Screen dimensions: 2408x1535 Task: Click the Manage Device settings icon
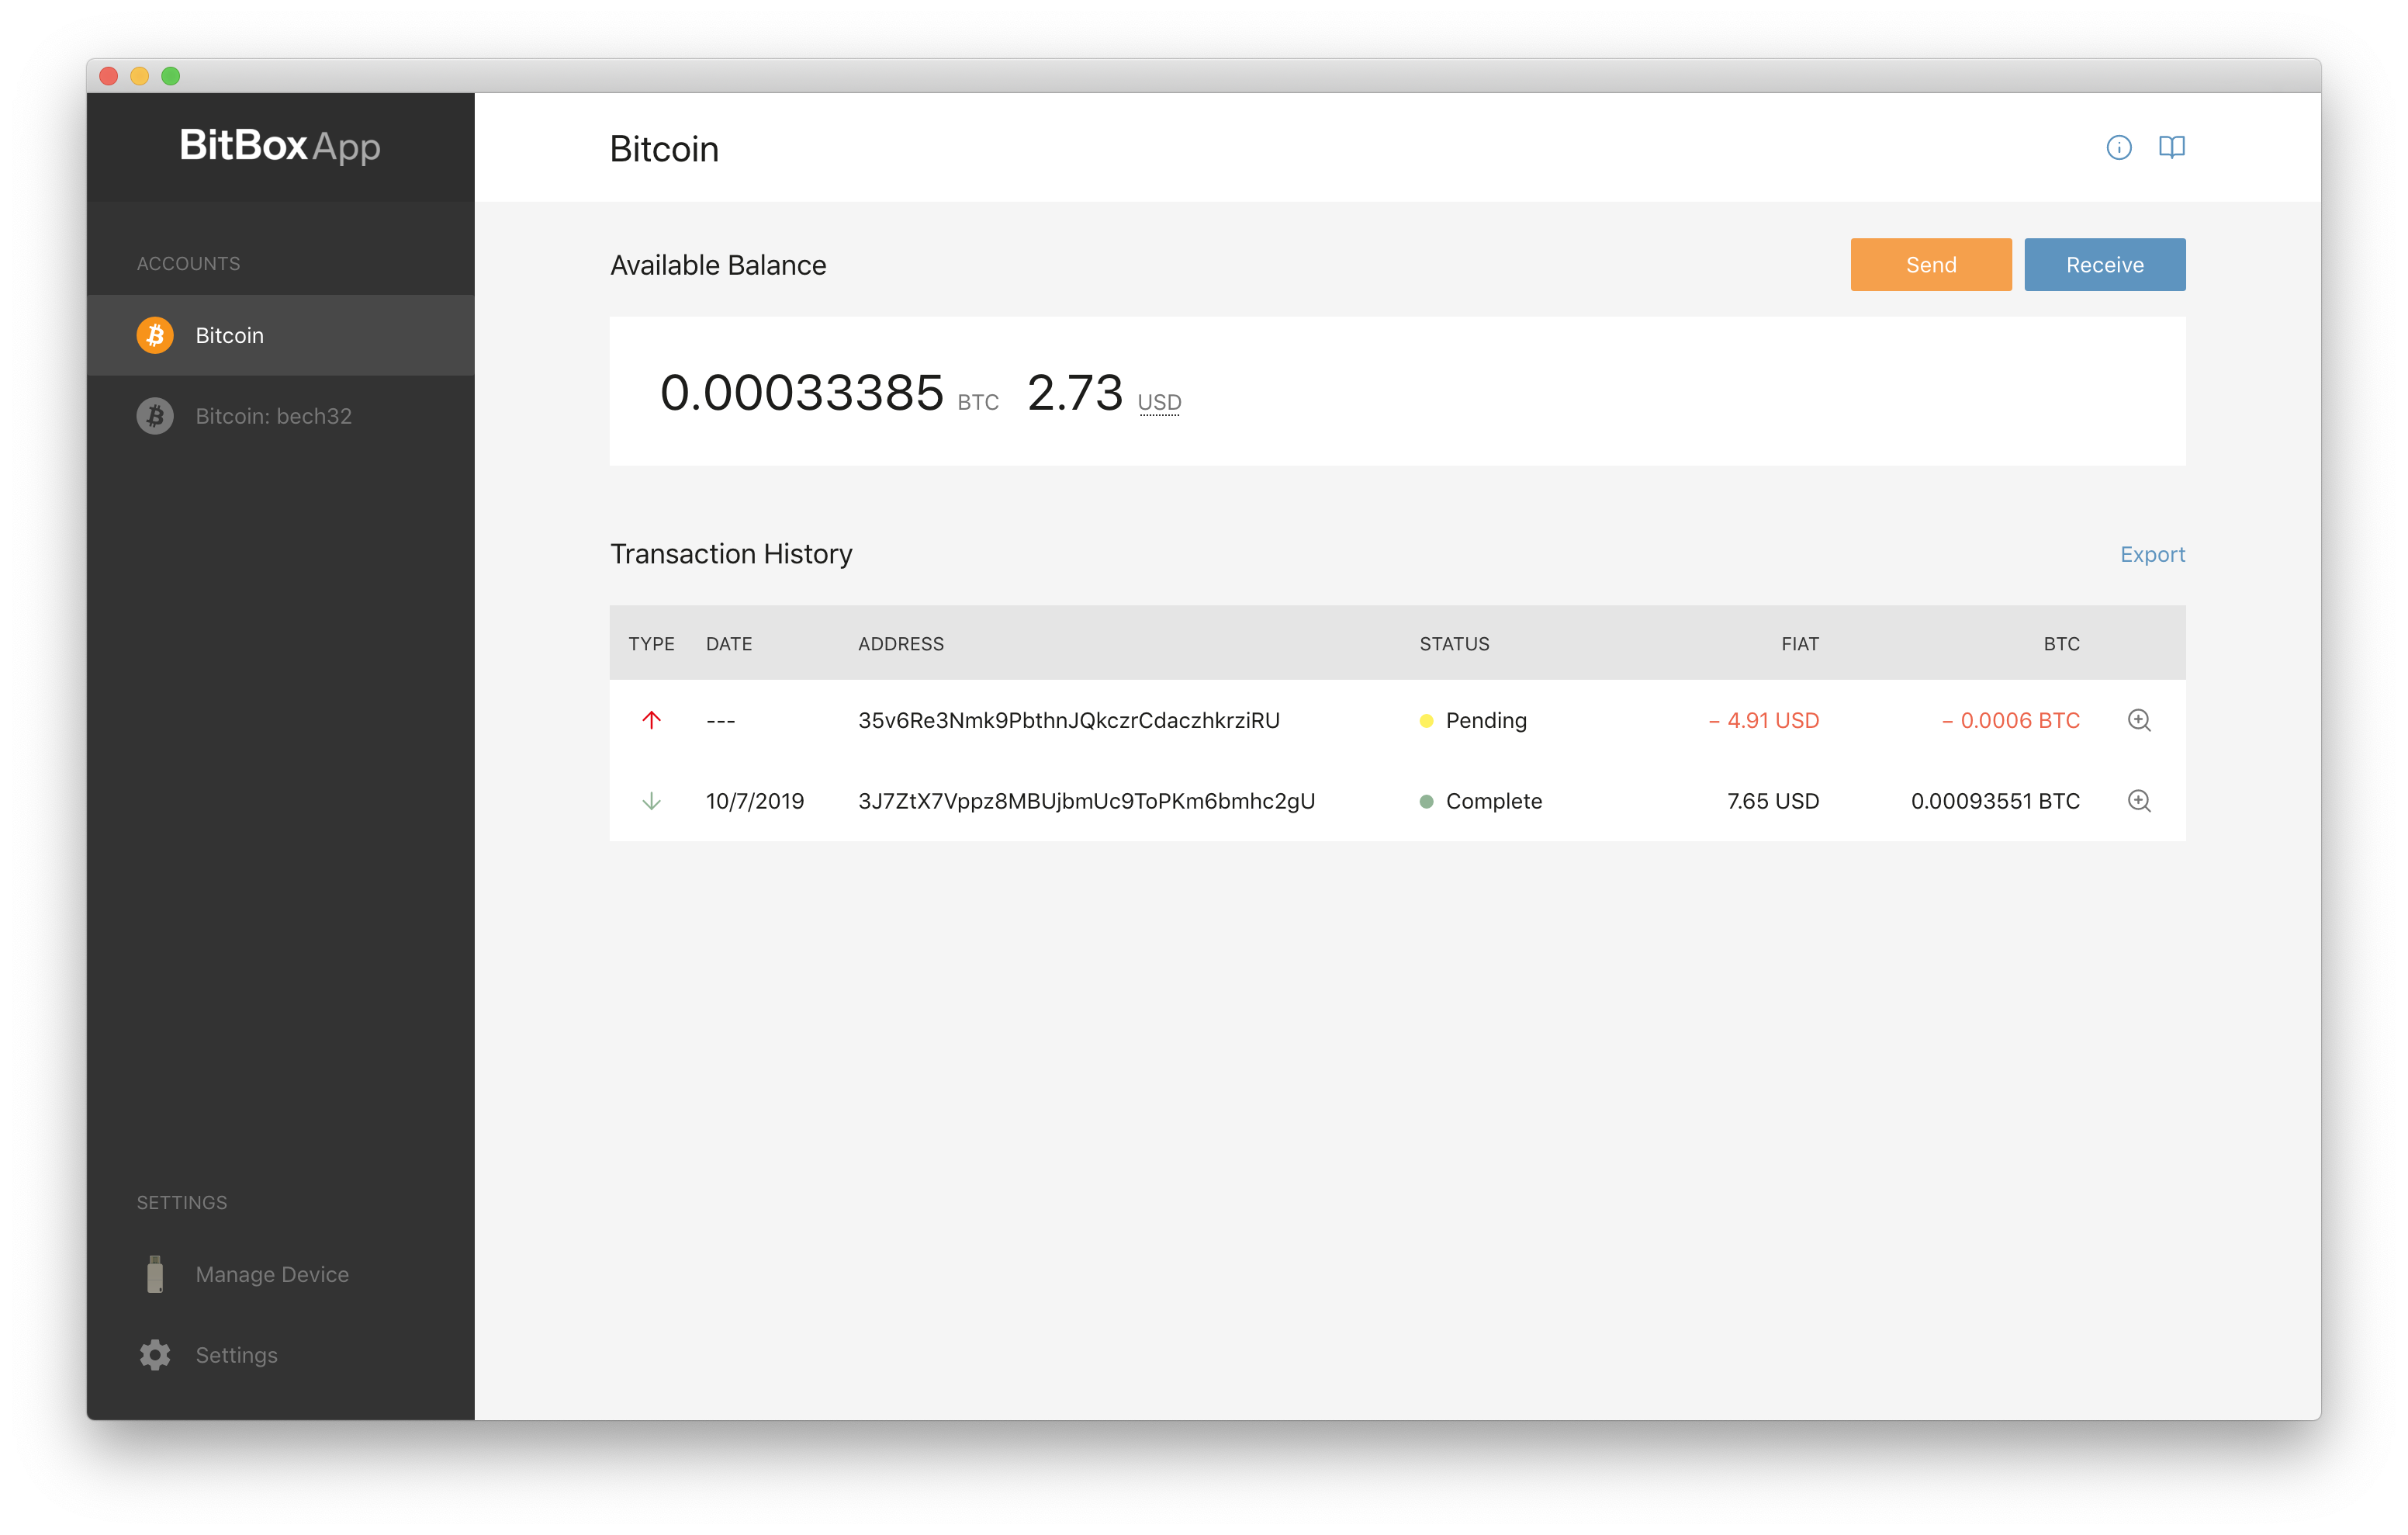click(156, 1273)
